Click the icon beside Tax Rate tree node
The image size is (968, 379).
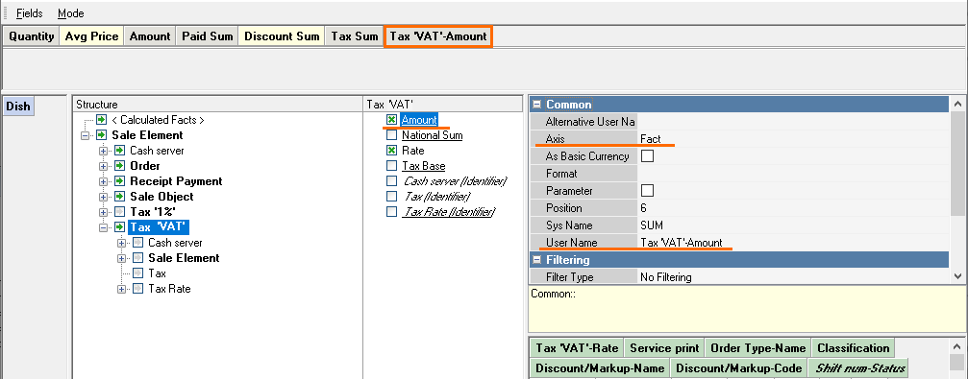(x=138, y=289)
